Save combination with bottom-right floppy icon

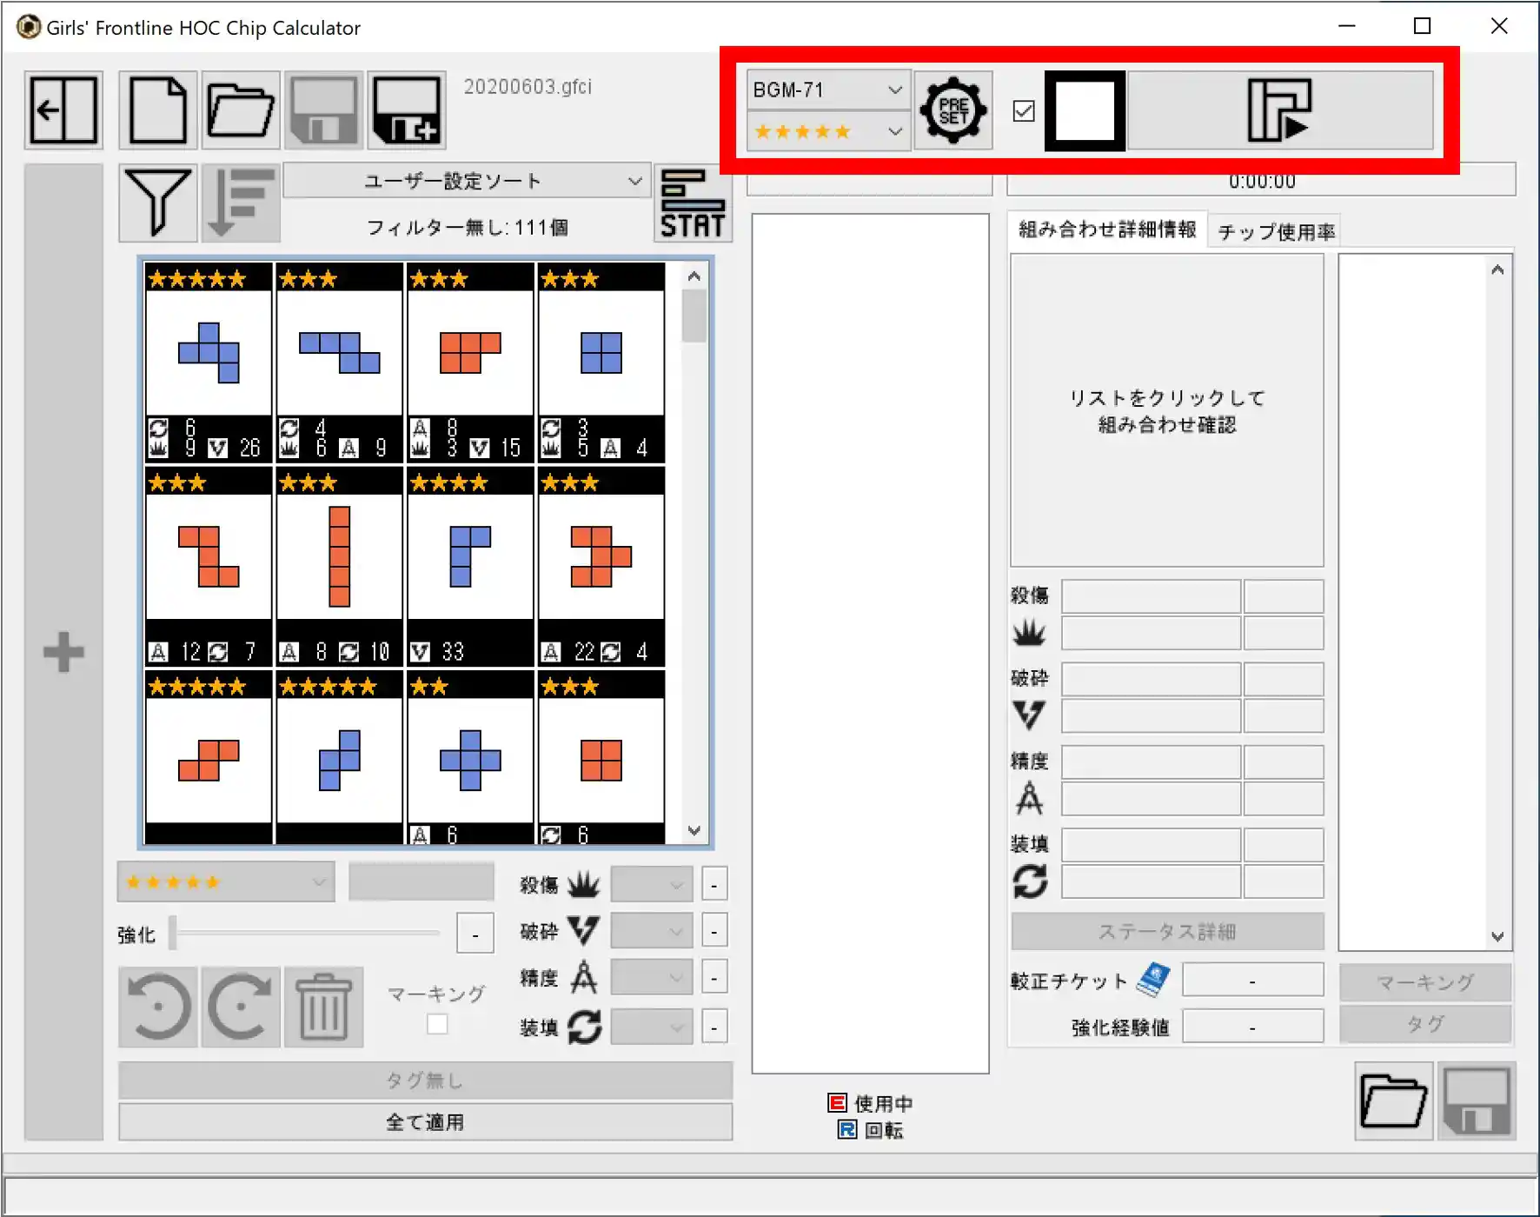(1477, 1101)
